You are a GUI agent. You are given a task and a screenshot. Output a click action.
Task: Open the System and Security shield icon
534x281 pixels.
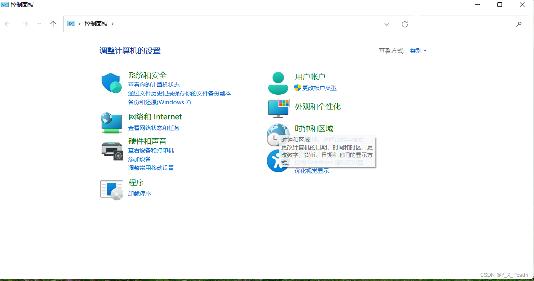[111, 83]
